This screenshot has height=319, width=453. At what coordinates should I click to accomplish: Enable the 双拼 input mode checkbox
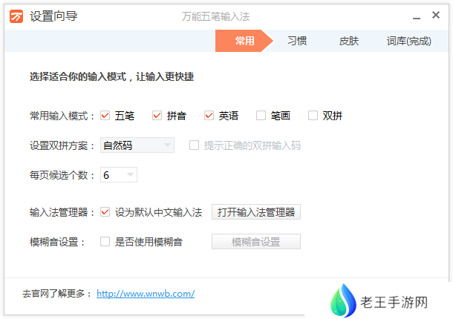[313, 116]
